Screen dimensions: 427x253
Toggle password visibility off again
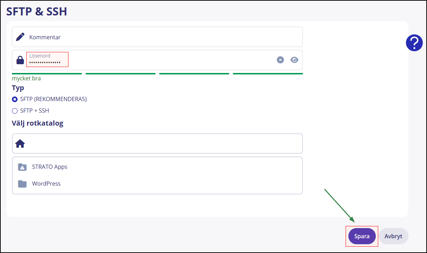[294, 60]
